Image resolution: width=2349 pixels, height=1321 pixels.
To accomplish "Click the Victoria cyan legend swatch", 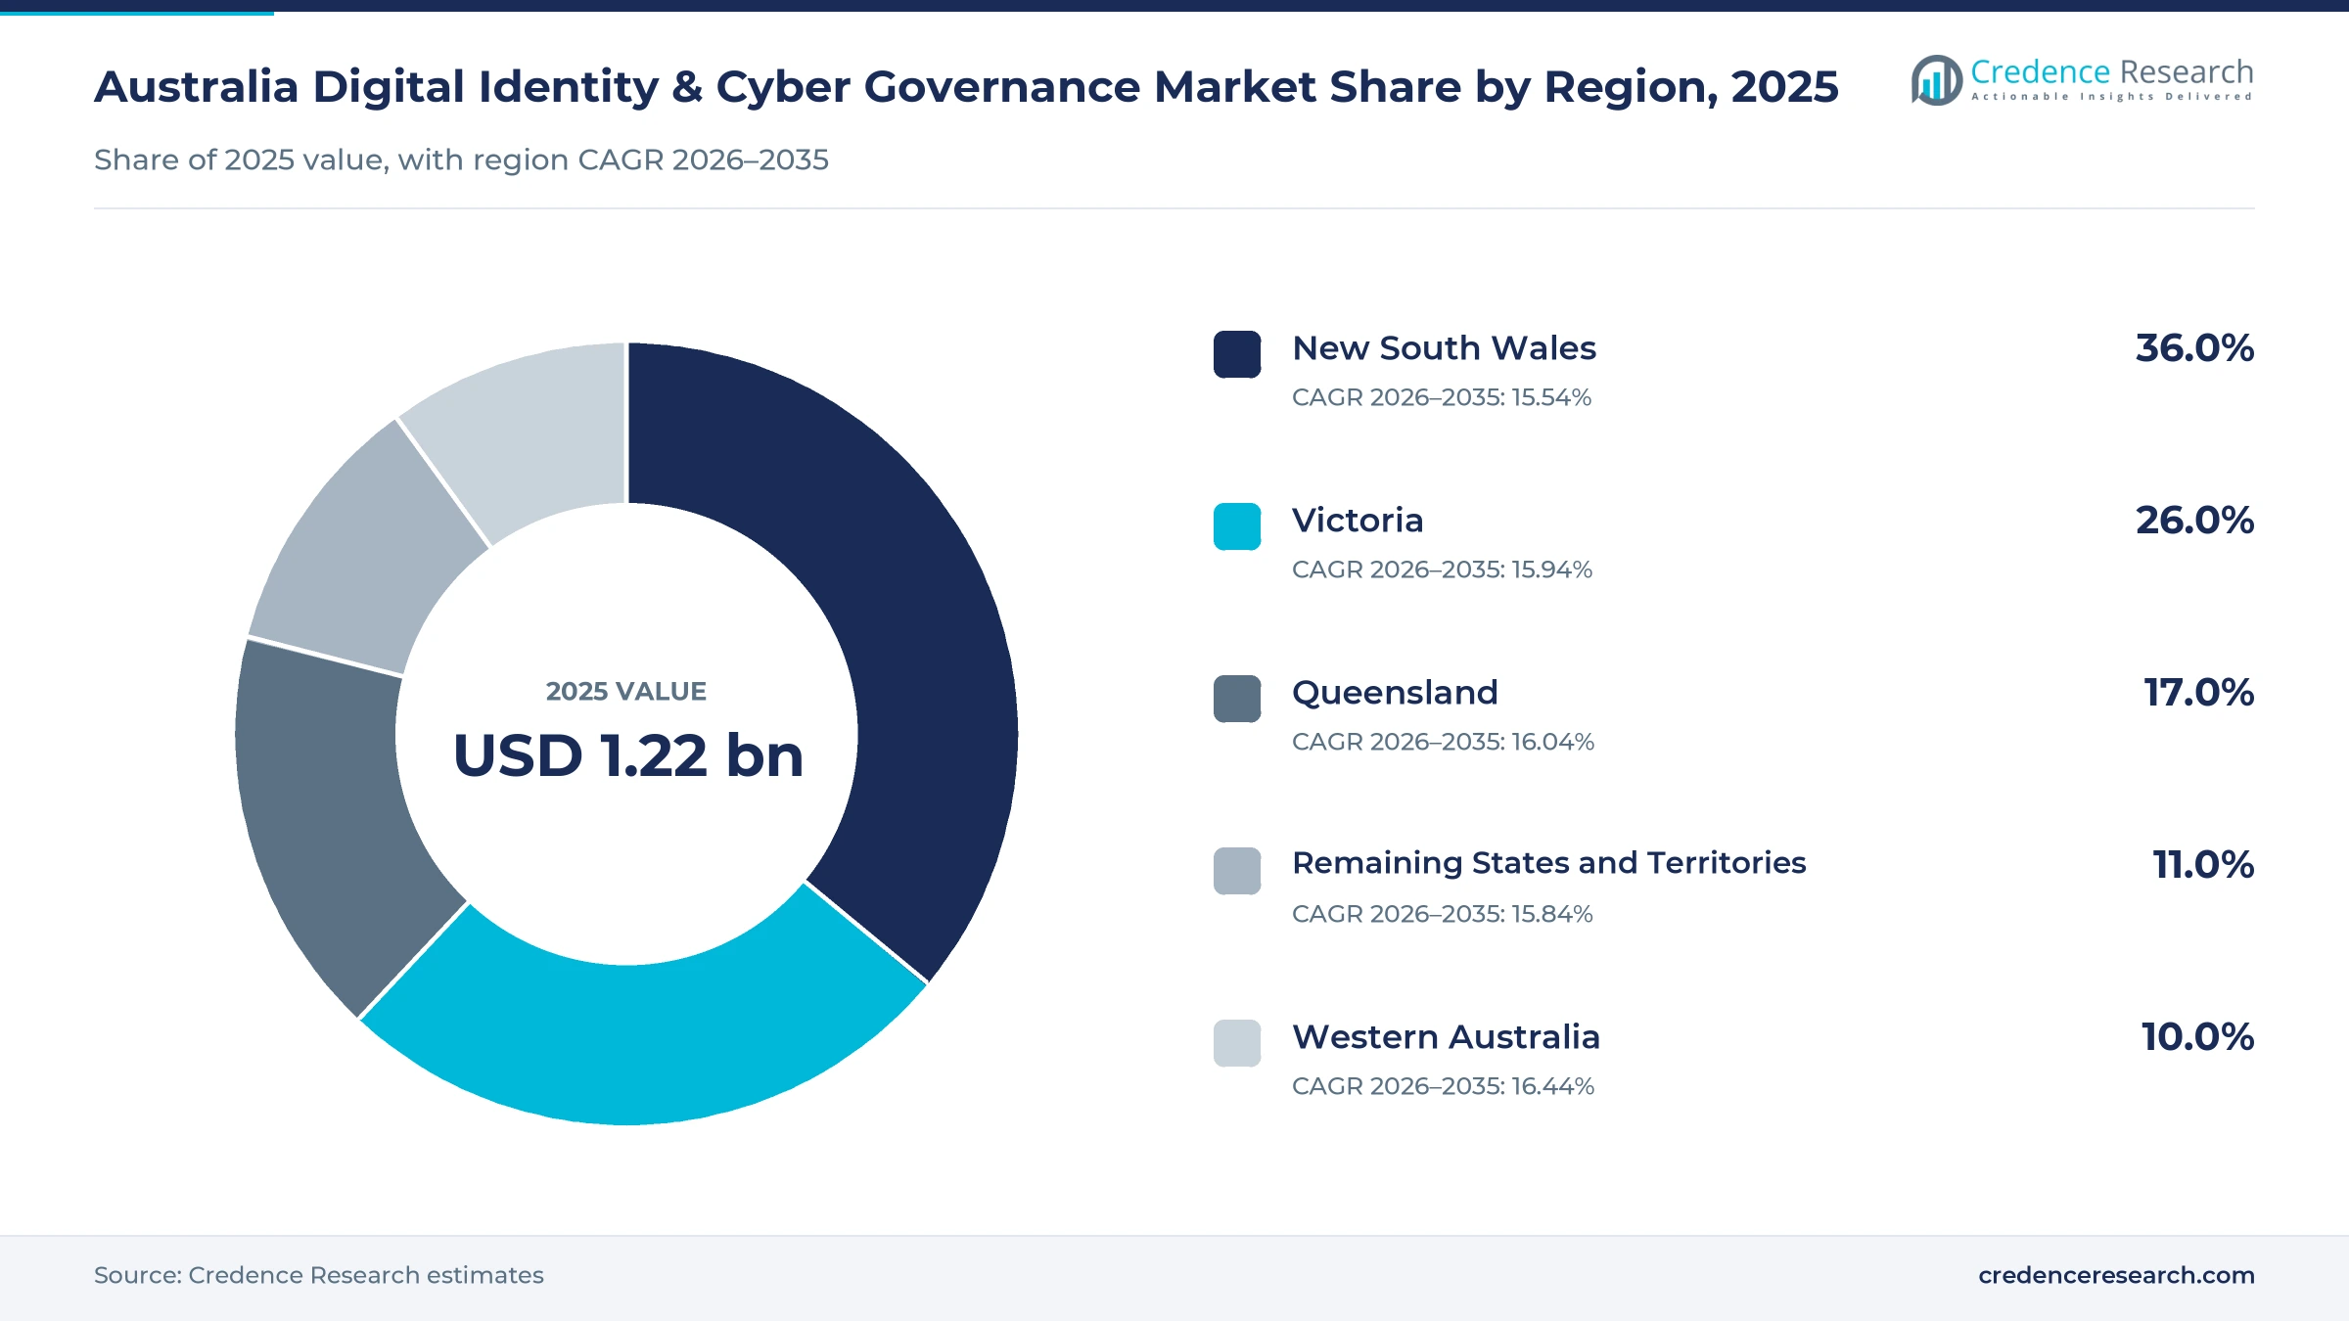I will point(1237,526).
